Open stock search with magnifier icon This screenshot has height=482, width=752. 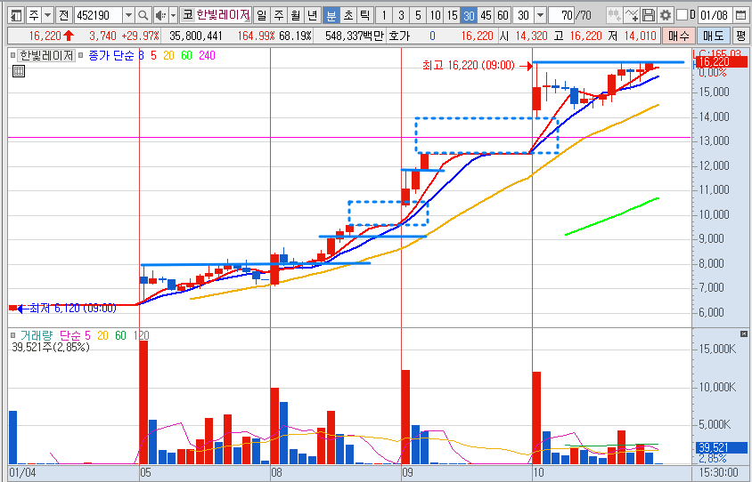143,15
